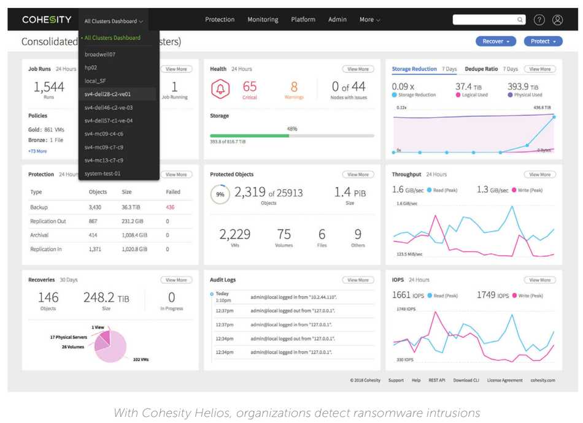Open the Download CLI footer link
This screenshot has height=423, width=583.
coord(466,380)
